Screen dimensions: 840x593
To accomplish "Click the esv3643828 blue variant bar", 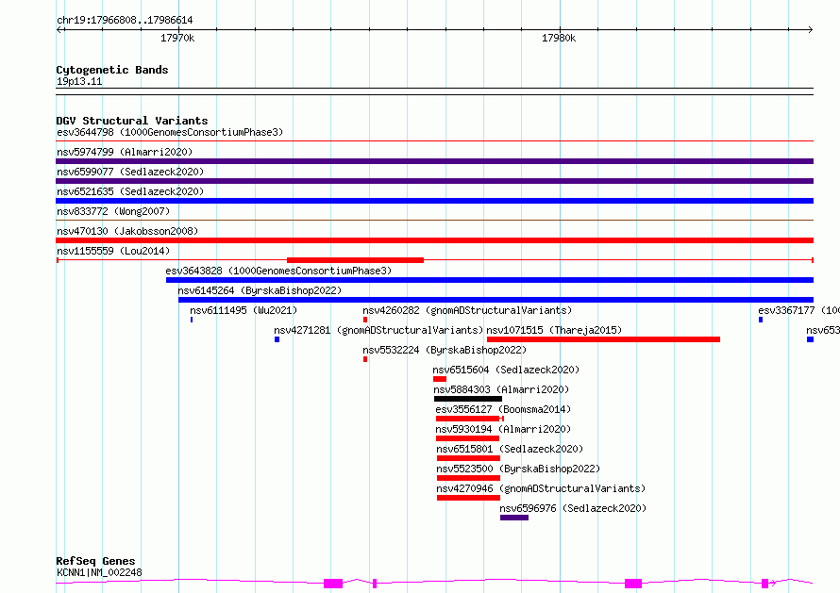I will click(490, 280).
